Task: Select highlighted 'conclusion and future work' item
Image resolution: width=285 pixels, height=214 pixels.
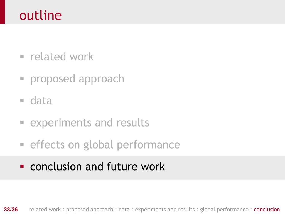Action: [x=97, y=167]
